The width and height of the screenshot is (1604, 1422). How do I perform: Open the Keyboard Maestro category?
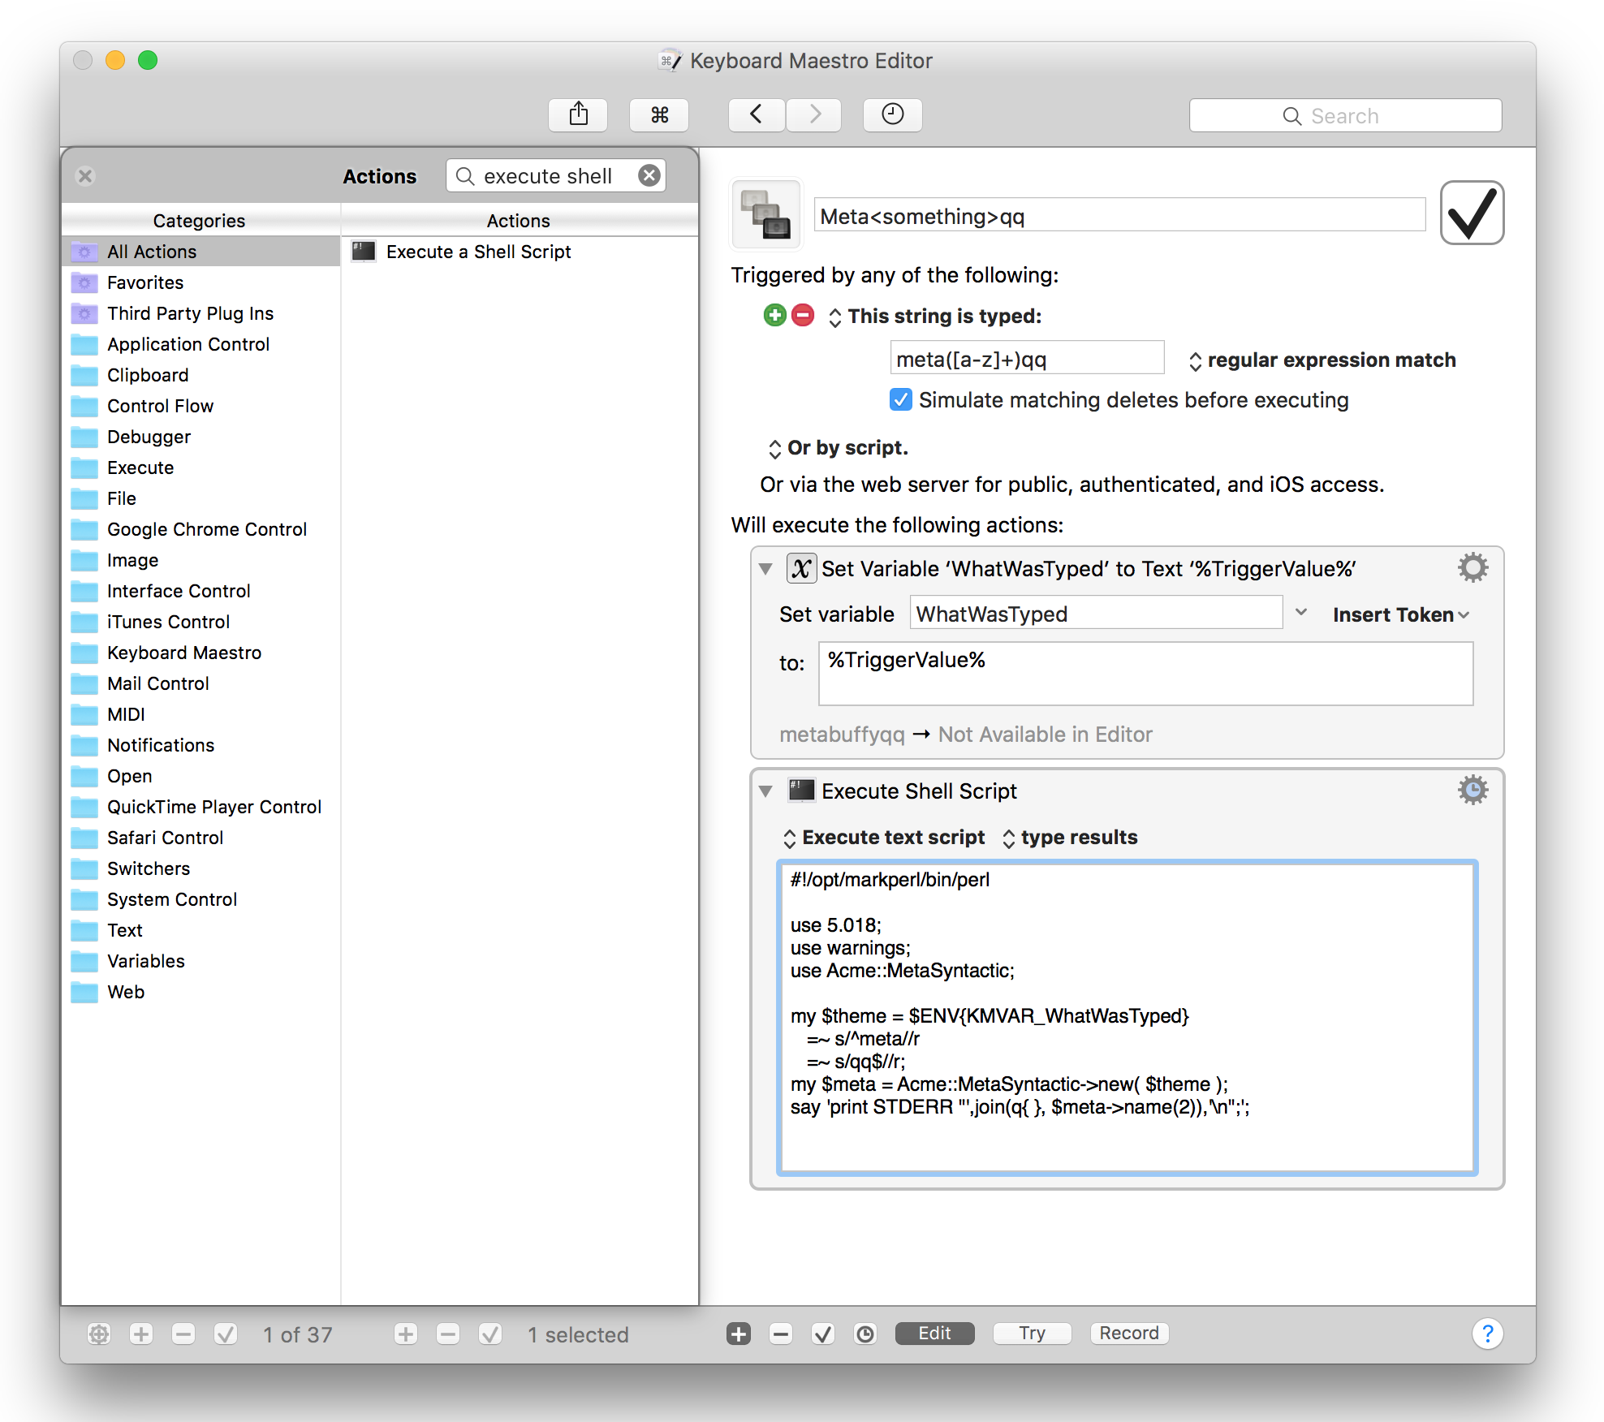[200, 653]
